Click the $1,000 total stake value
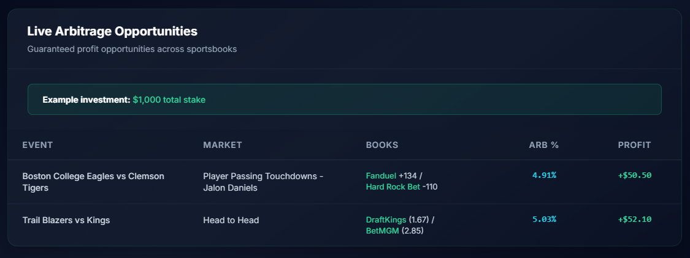The height and width of the screenshot is (258, 690). [x=169, y=100]
